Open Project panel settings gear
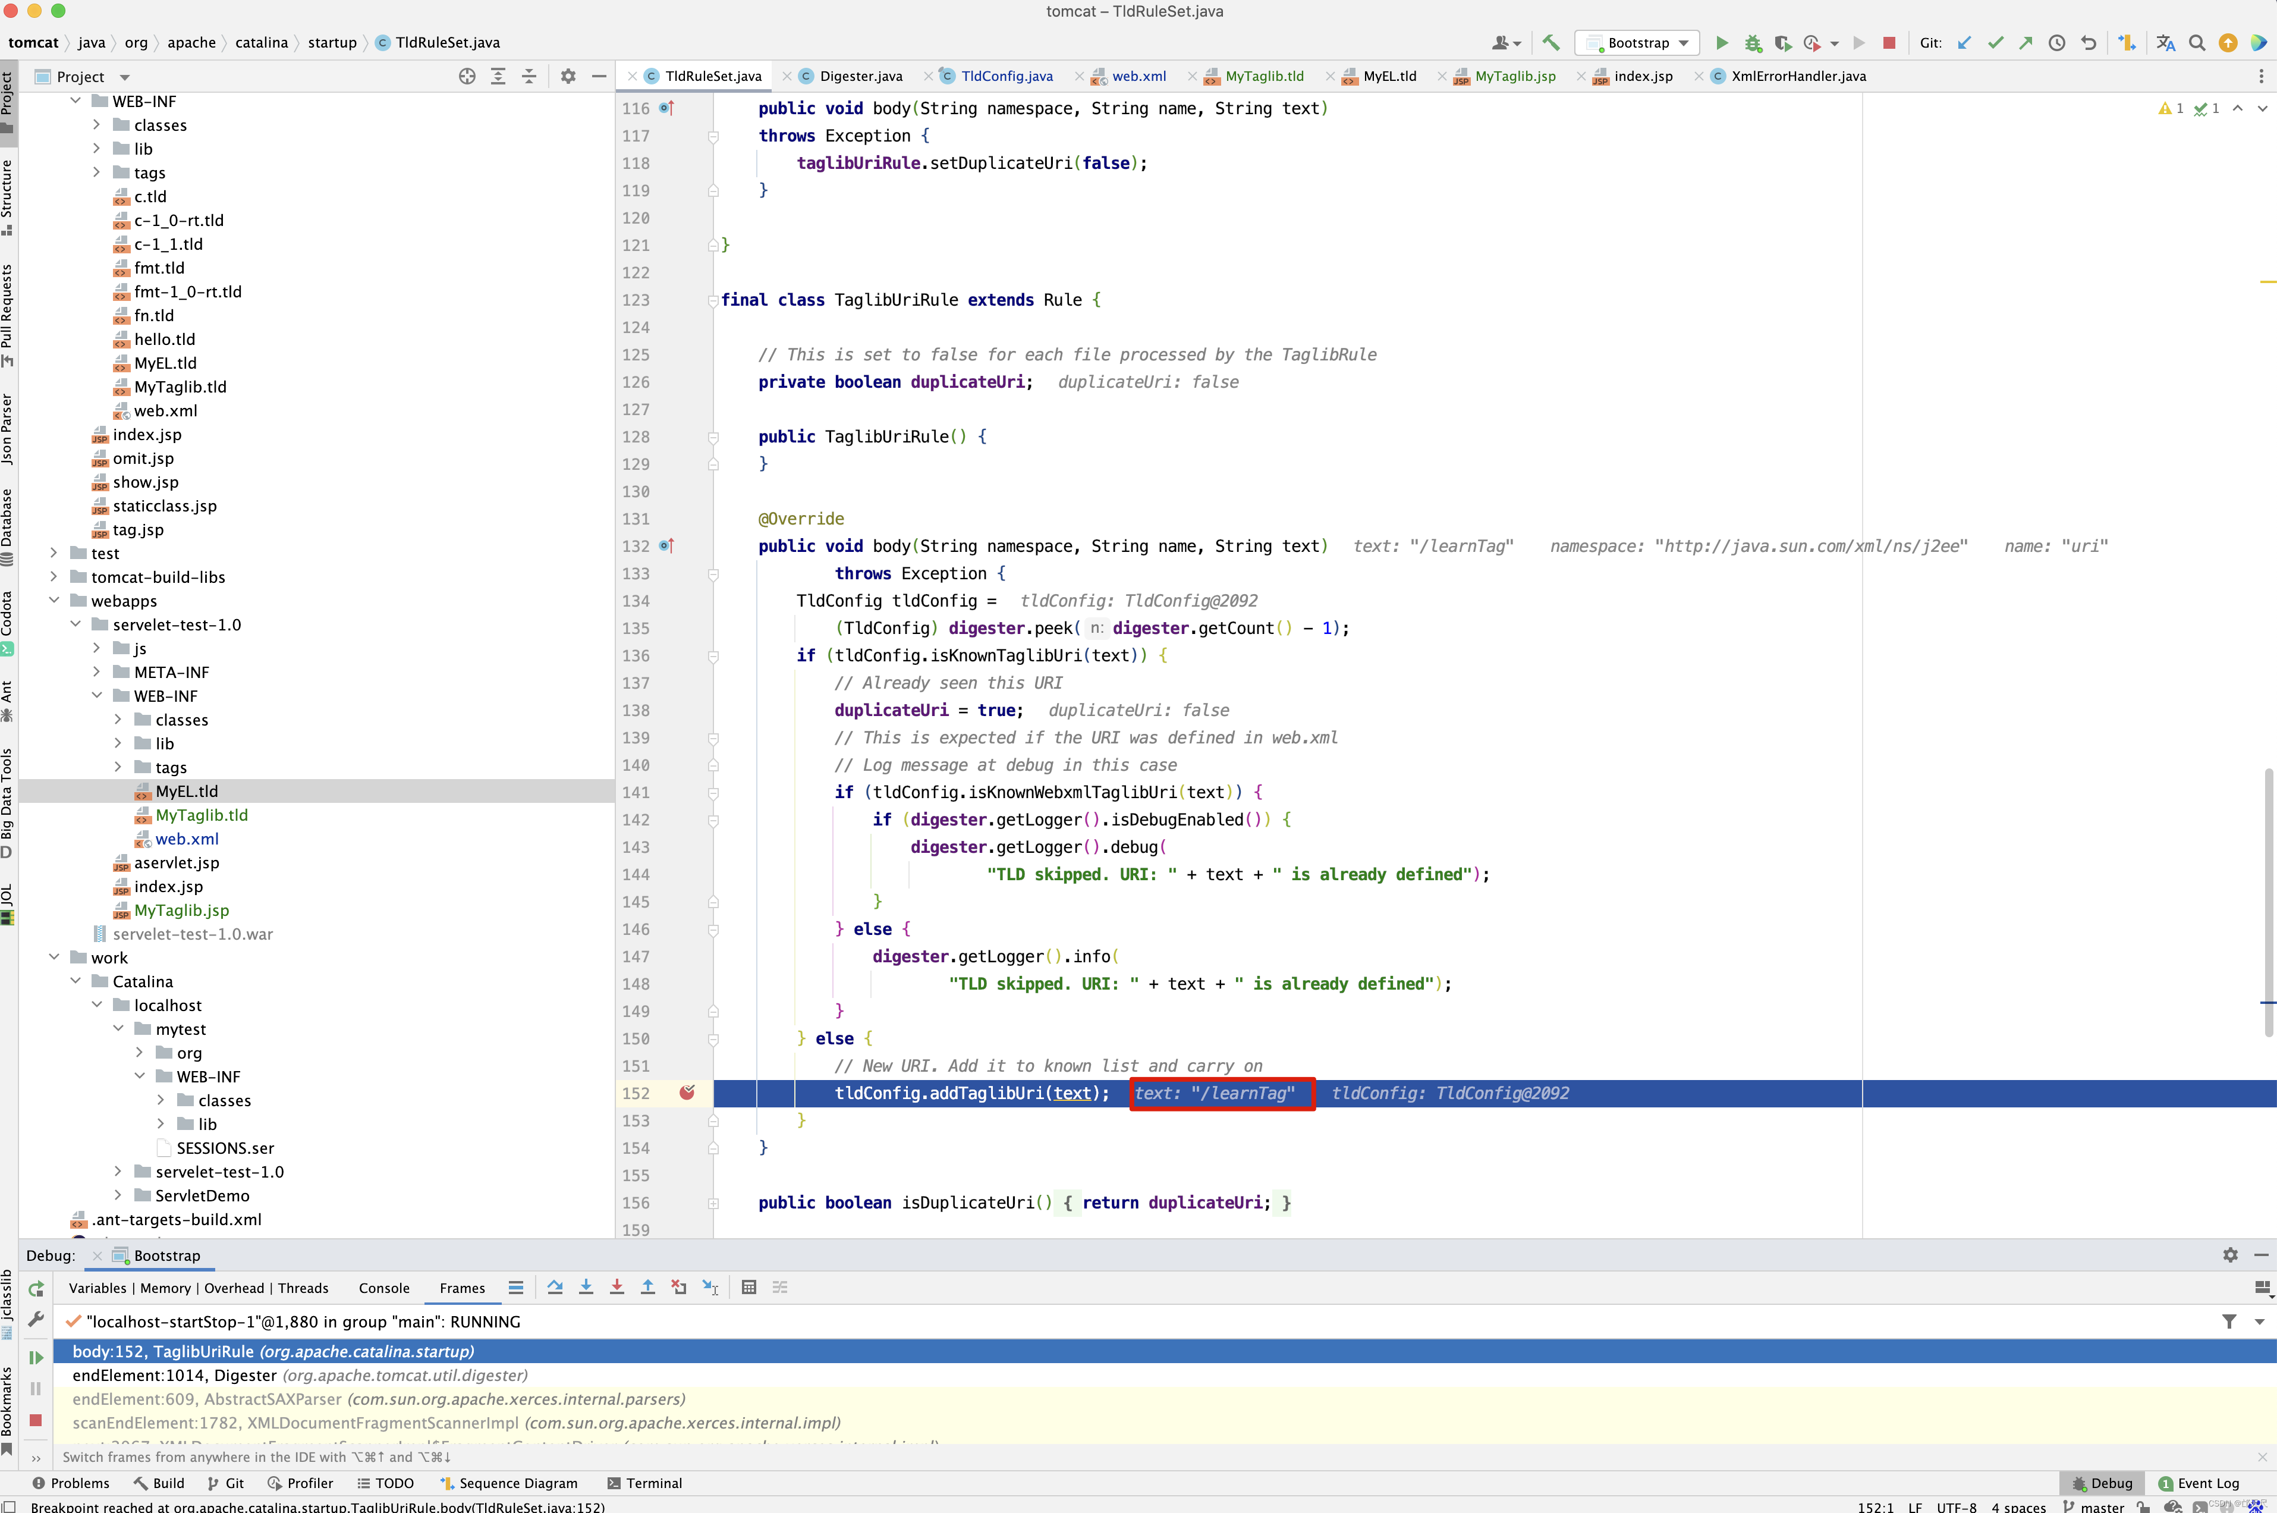The image size is (2277, 1513). [x=568, y=76]
